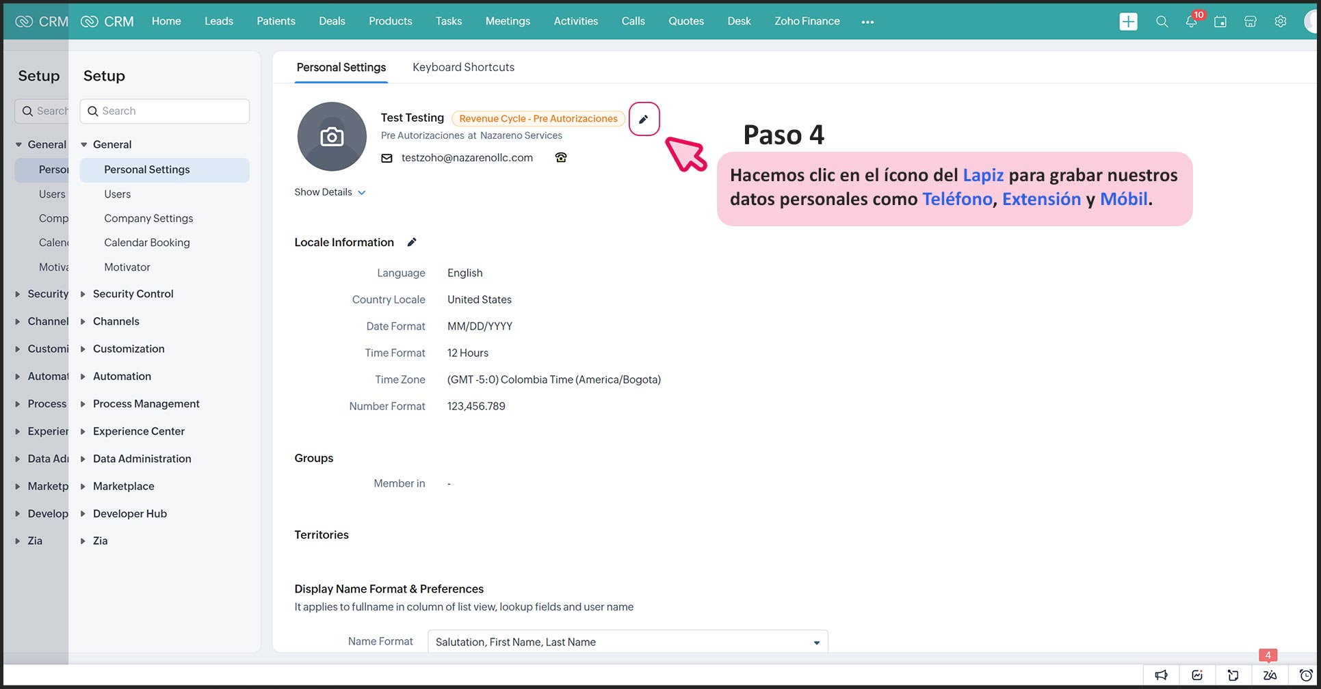1321x689 pixels.
Task: Click the megaphone announcements icon at the bottom
Action: (x=1161, y=675)
